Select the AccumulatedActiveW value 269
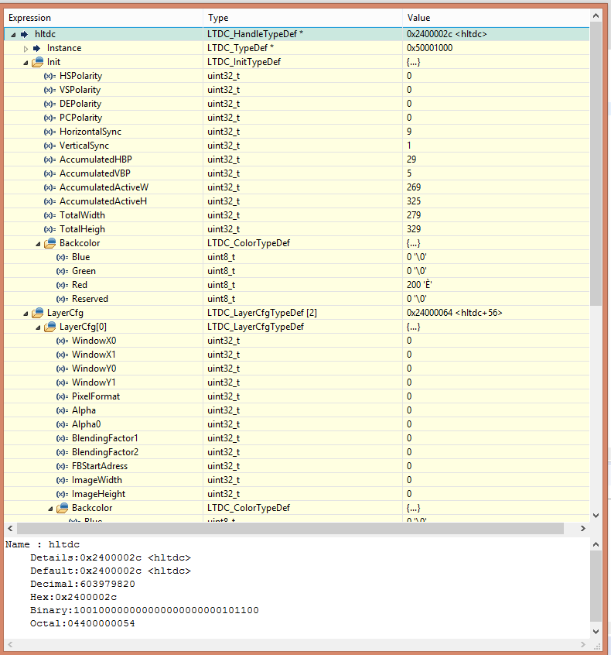The image size is (611, 655). [x=414, y=187]
